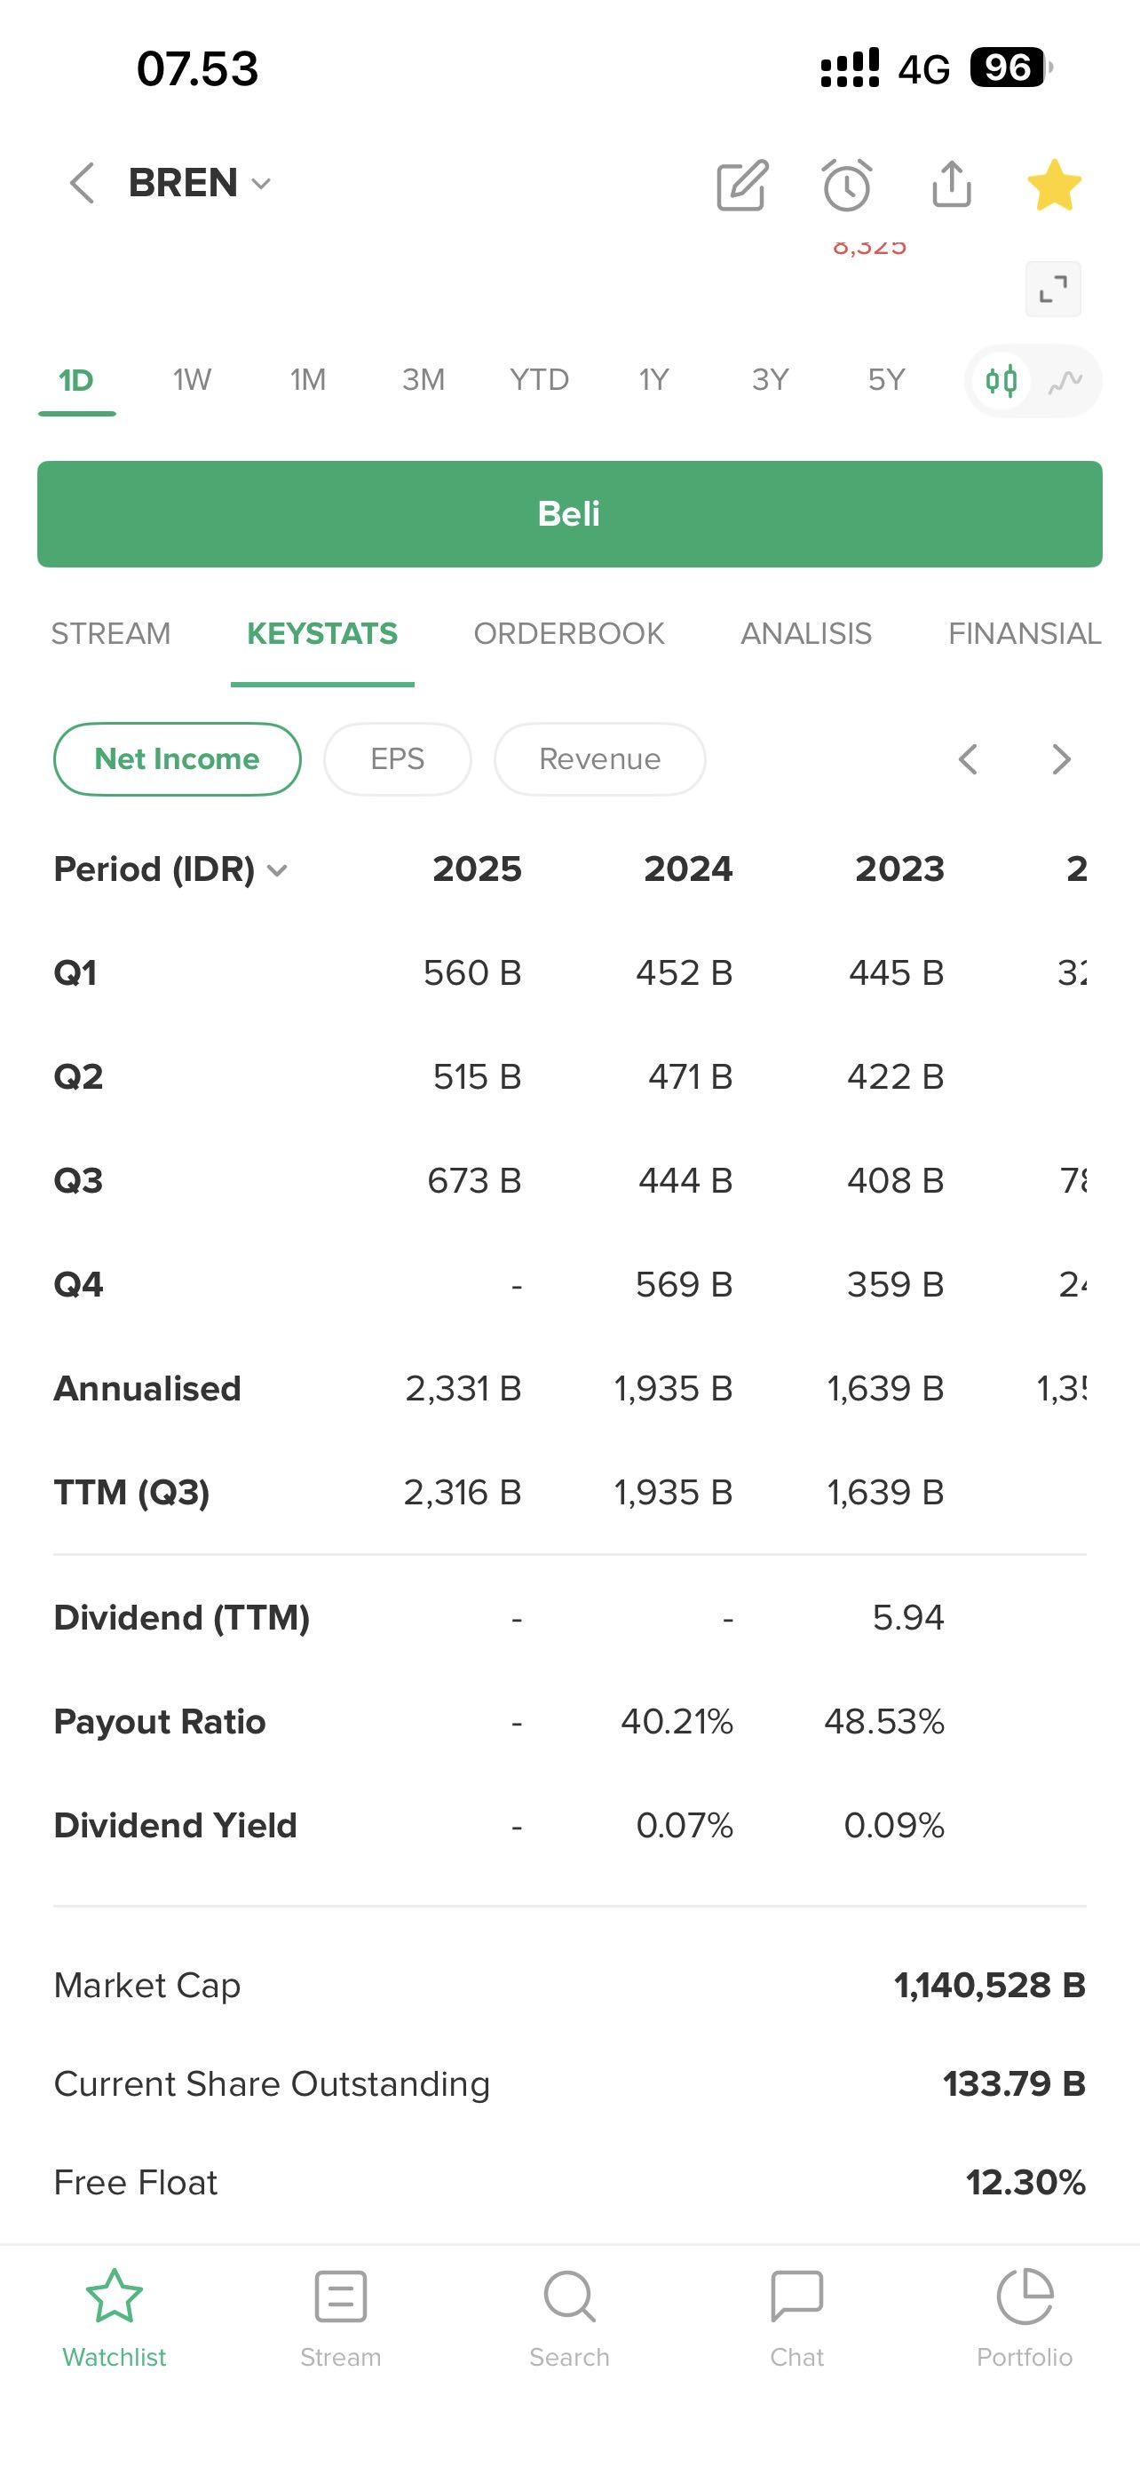Select the EPS filter chip
The image size is (1140, 2467).
(397, 759)
